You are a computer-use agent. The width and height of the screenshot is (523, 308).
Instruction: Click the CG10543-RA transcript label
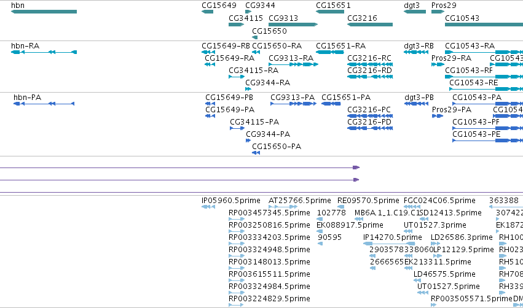[x=470, y=45]
